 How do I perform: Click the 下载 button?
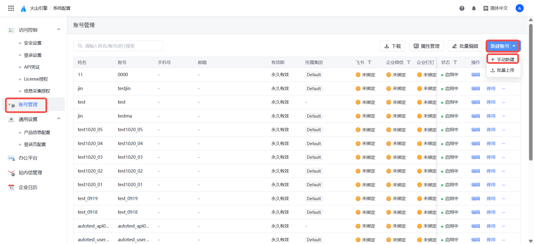click(x=392, y=46)
